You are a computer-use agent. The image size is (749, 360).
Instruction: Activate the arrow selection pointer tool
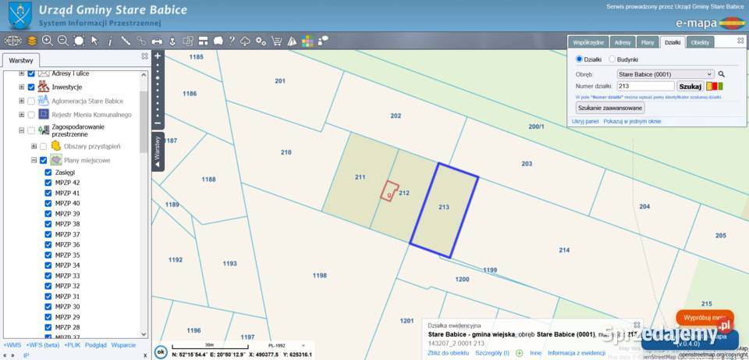(94, 41)
